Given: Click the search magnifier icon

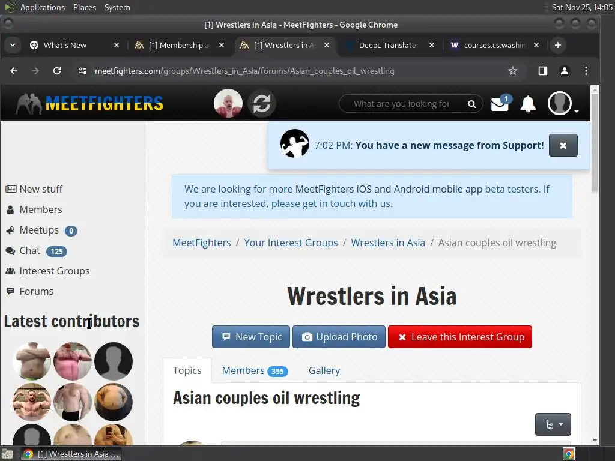Looking at the screenshot, I should tap(472, 104).
